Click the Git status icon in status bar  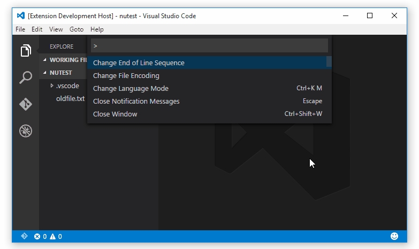click(x=24, y=236)
